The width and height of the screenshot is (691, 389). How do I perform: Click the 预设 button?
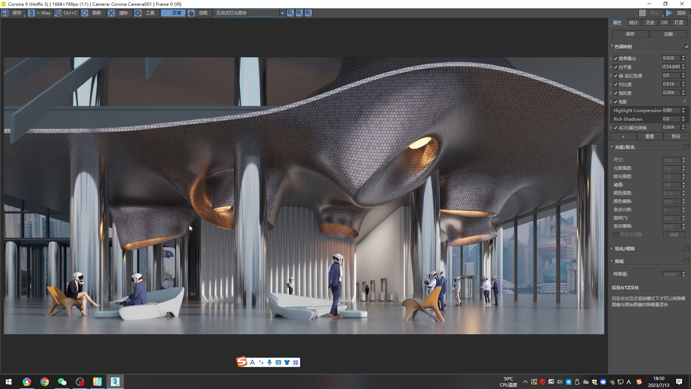[675, 136]
